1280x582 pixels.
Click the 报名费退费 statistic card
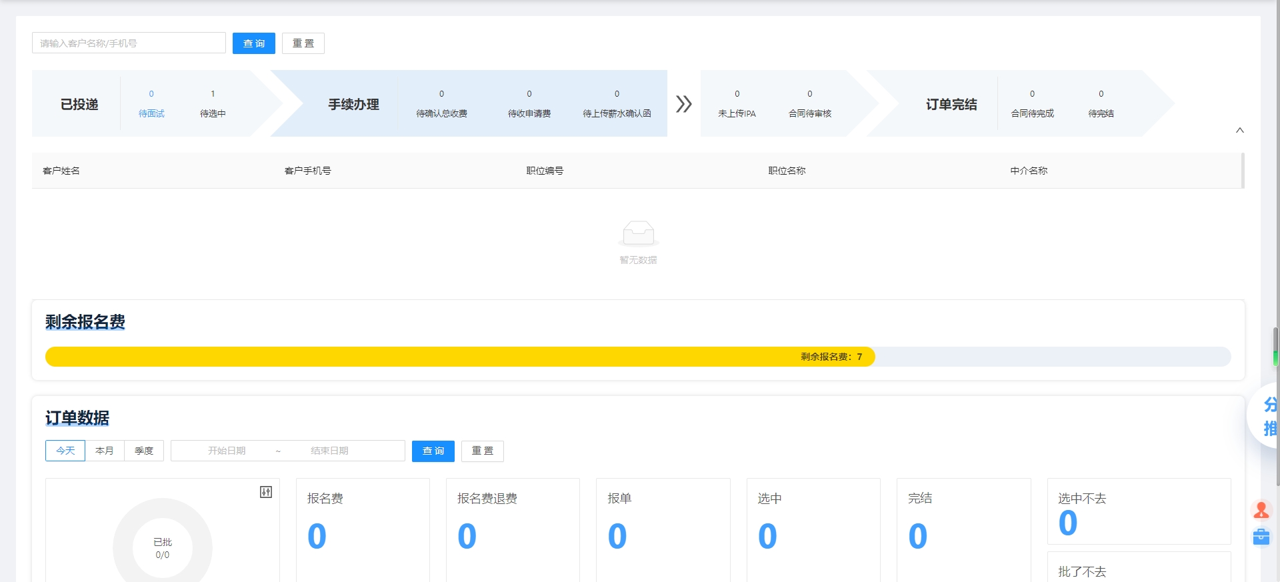(x=513, y=530)
